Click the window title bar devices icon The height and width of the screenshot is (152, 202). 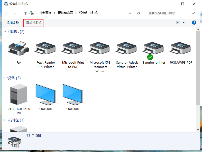click(x=6, y=4)
